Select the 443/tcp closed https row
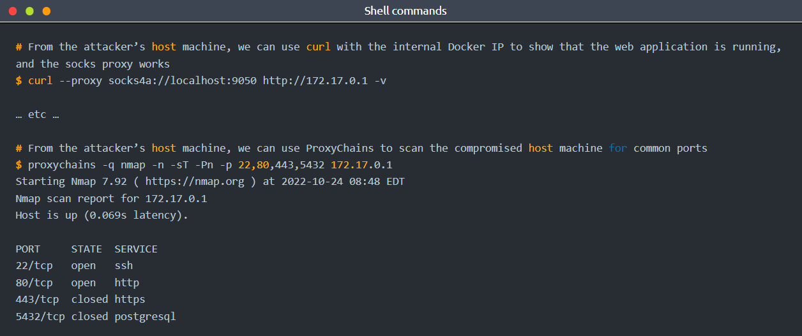The width and height of the screenshot is (802, 336). click(80, 299)
